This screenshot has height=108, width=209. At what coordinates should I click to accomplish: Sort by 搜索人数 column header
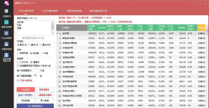tap(122, 28)
